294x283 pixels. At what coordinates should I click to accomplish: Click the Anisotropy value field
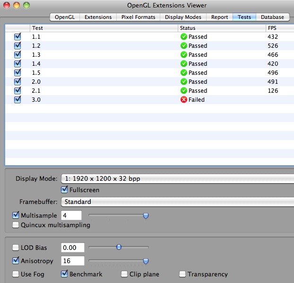pyautogui.click(x=73, y=261)
